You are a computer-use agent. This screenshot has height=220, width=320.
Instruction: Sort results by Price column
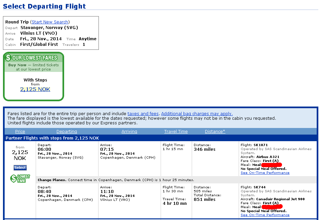tap(20, 131)
